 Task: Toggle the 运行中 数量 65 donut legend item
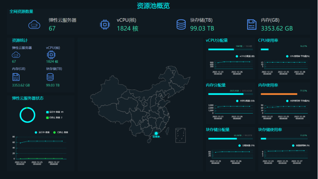55,112
